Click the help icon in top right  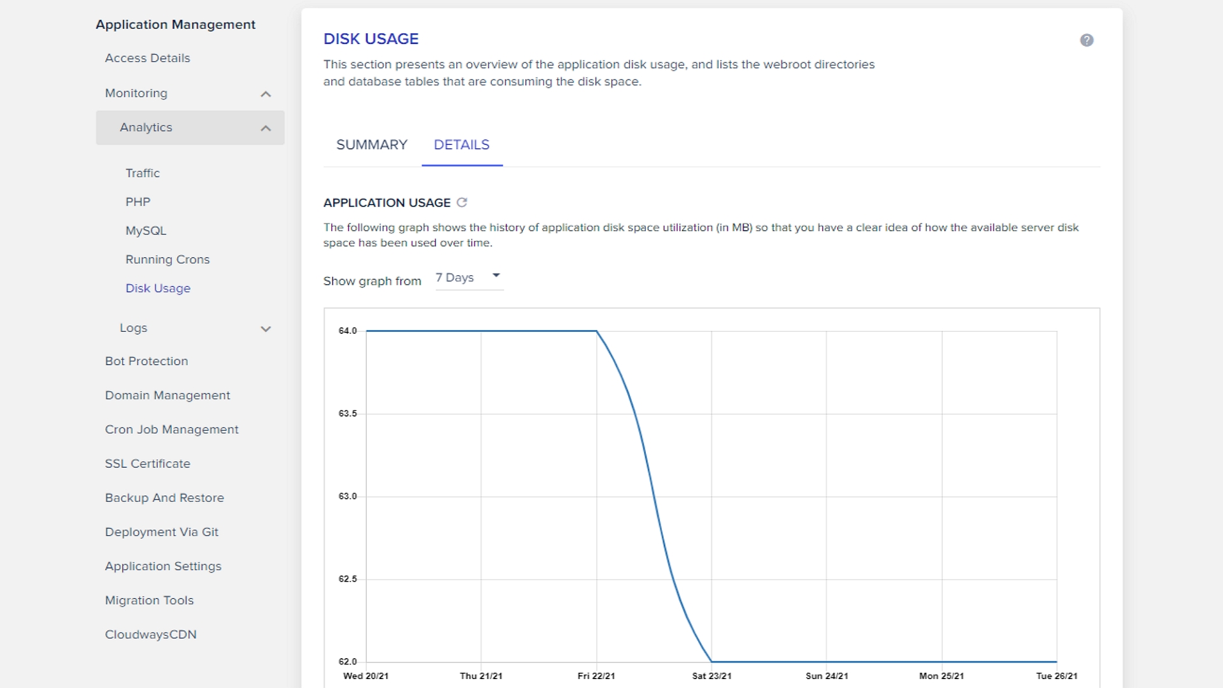1087,40
